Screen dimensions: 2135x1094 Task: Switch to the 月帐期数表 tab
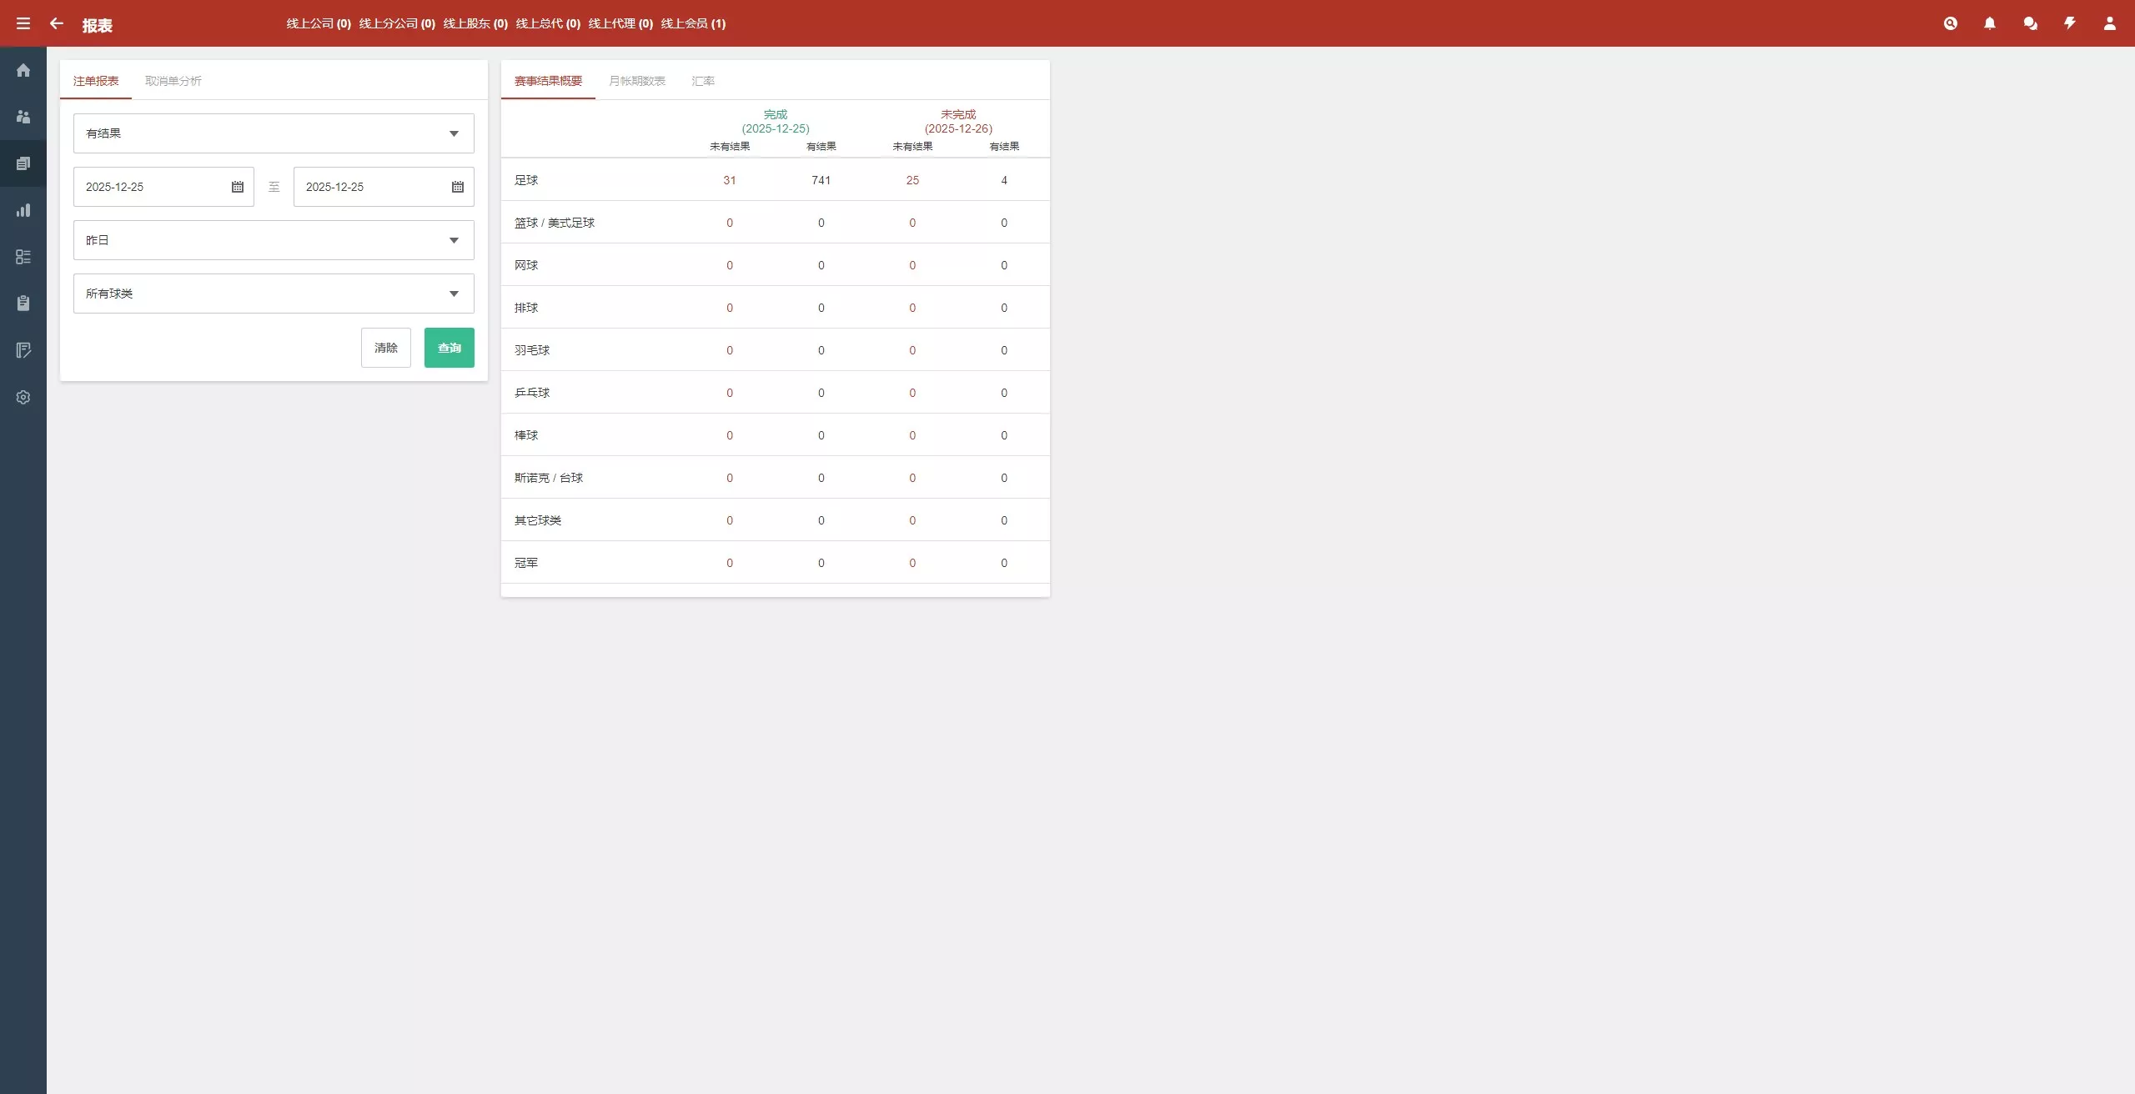[x=637, y=81]
